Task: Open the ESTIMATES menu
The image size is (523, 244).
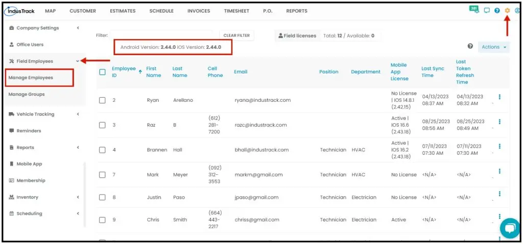Action: (x=123, y=11)
